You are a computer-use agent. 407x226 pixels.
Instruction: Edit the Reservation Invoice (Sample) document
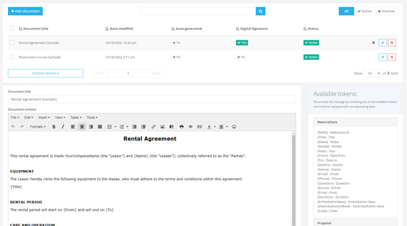click(383, 57)
